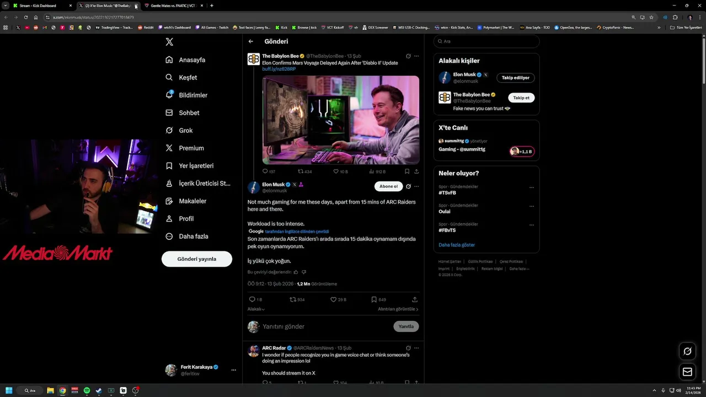Screen dimensions: 706x397
Task: Open Profil page
Action: (180, 218)
